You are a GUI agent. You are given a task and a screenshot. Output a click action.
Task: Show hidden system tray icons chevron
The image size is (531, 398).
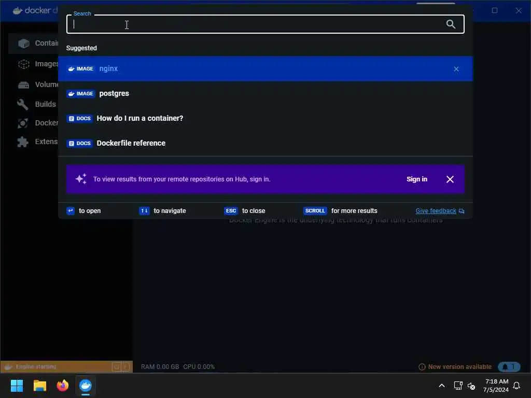[442, 386]
